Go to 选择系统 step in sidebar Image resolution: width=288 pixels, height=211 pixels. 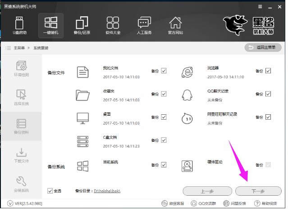point(22,98)
